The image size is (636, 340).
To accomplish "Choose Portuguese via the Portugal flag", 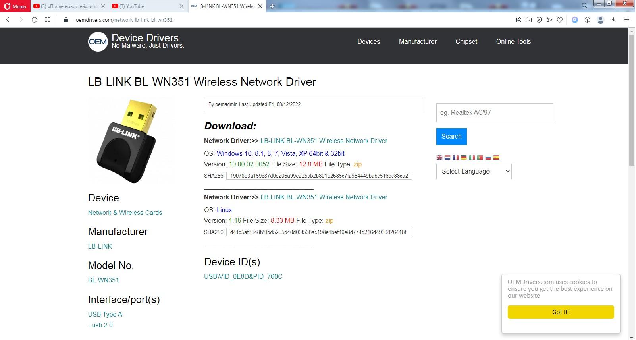I will 480,157.
